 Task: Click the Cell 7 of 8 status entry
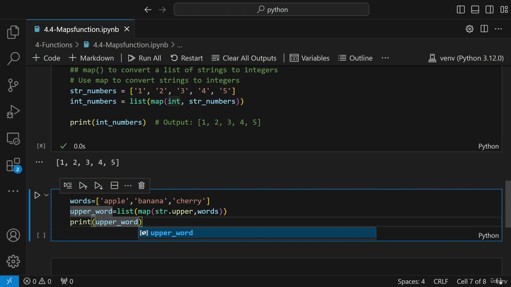[x=471, y=281]
